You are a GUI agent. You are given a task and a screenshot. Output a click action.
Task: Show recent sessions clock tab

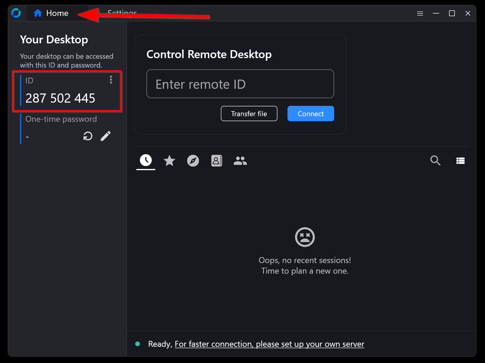pyautogui.click(x=146, y=160)
